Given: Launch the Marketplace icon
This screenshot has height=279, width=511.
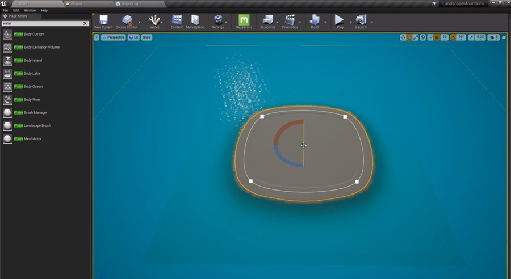Looking at the screenshot, I should [x=195, y=22].
